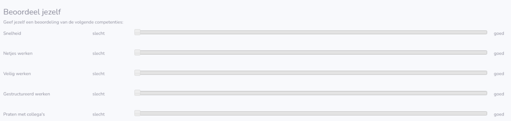
Task: Select the Netjes werken competency label
Action: [18, 53]
